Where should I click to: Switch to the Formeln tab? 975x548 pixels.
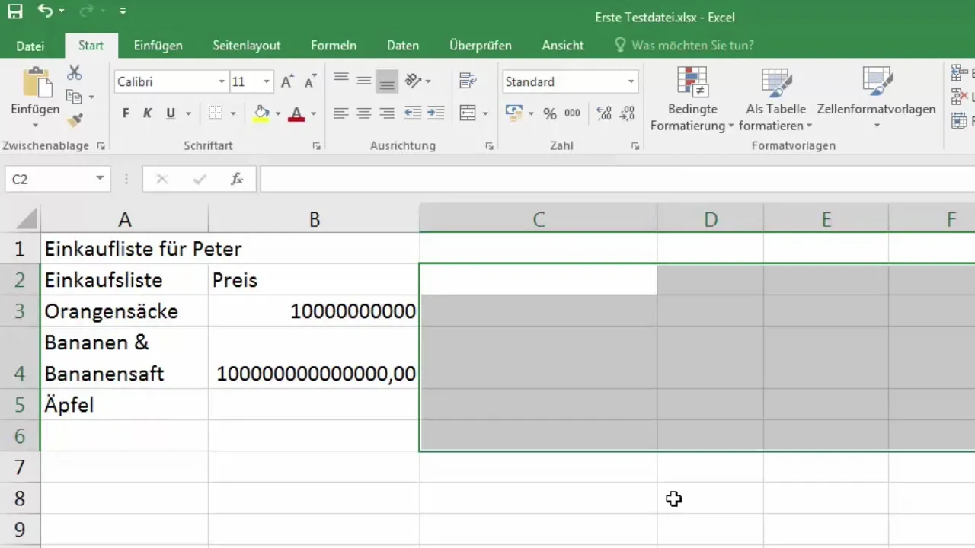[x=334, y=46]
